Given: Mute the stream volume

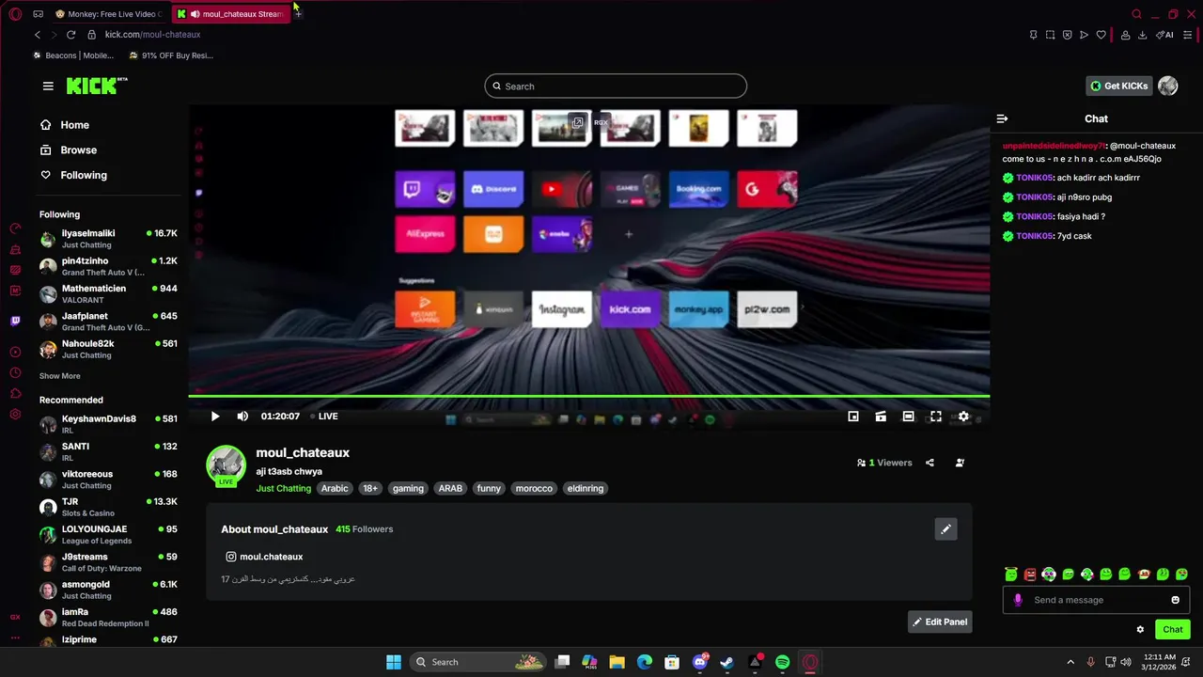Looking at the screenshot, I should [242, 417].
